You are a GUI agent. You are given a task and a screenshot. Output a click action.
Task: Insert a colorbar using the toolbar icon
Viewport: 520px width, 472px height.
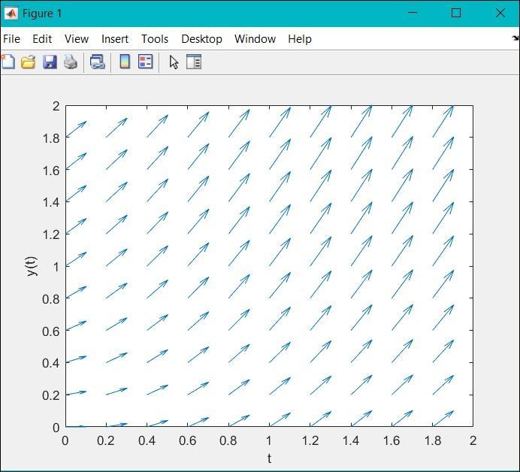click(x=125, y=62)
